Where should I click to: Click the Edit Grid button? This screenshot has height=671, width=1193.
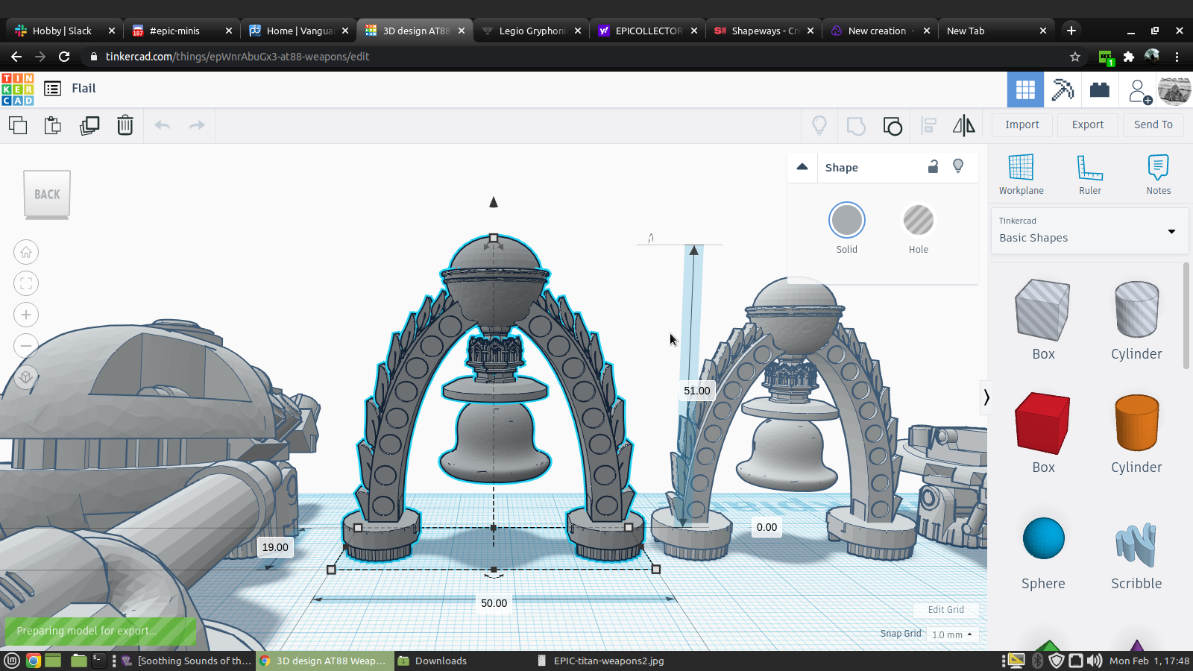[945, 610]
